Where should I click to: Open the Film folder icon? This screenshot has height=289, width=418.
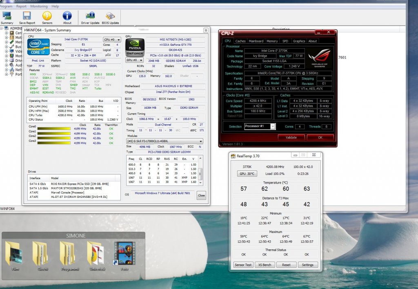coord(15,253)
